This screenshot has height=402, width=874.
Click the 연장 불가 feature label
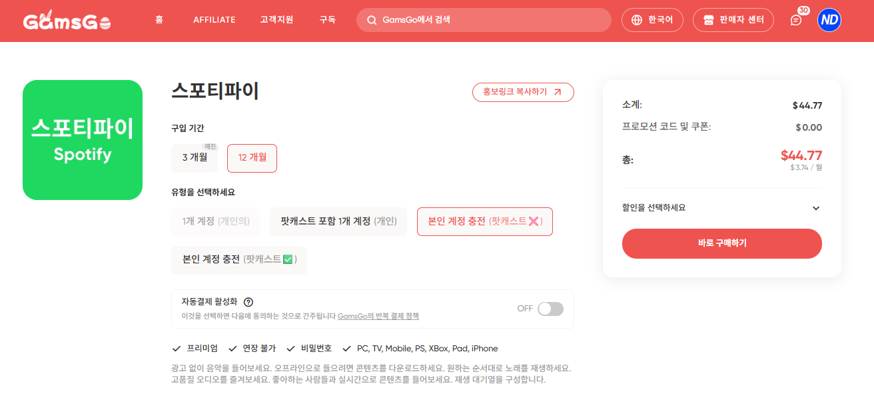[x=259, y=349]
